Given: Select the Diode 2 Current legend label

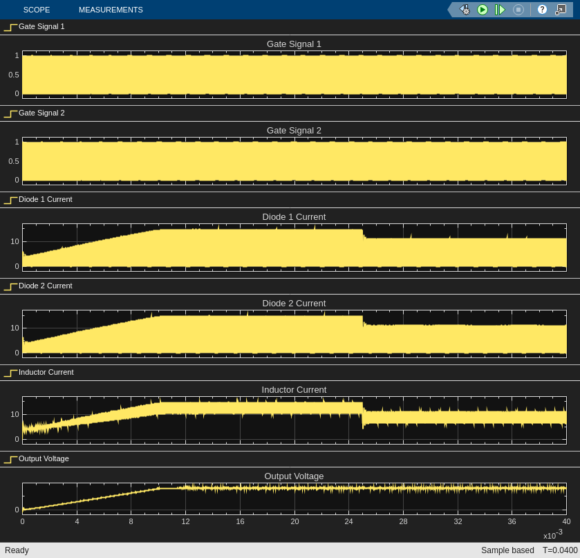Looking at the screenshot, I should [x=46, y=286].
